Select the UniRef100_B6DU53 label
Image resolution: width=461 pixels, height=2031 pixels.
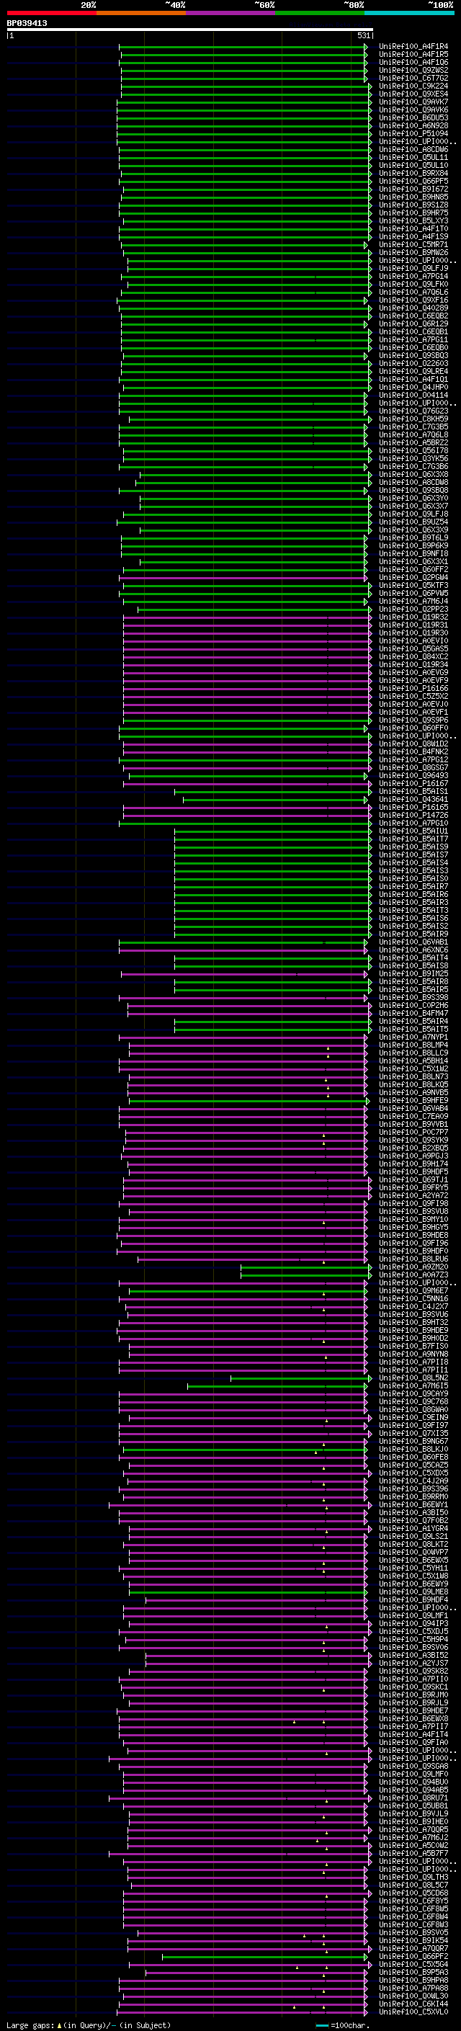413,117
